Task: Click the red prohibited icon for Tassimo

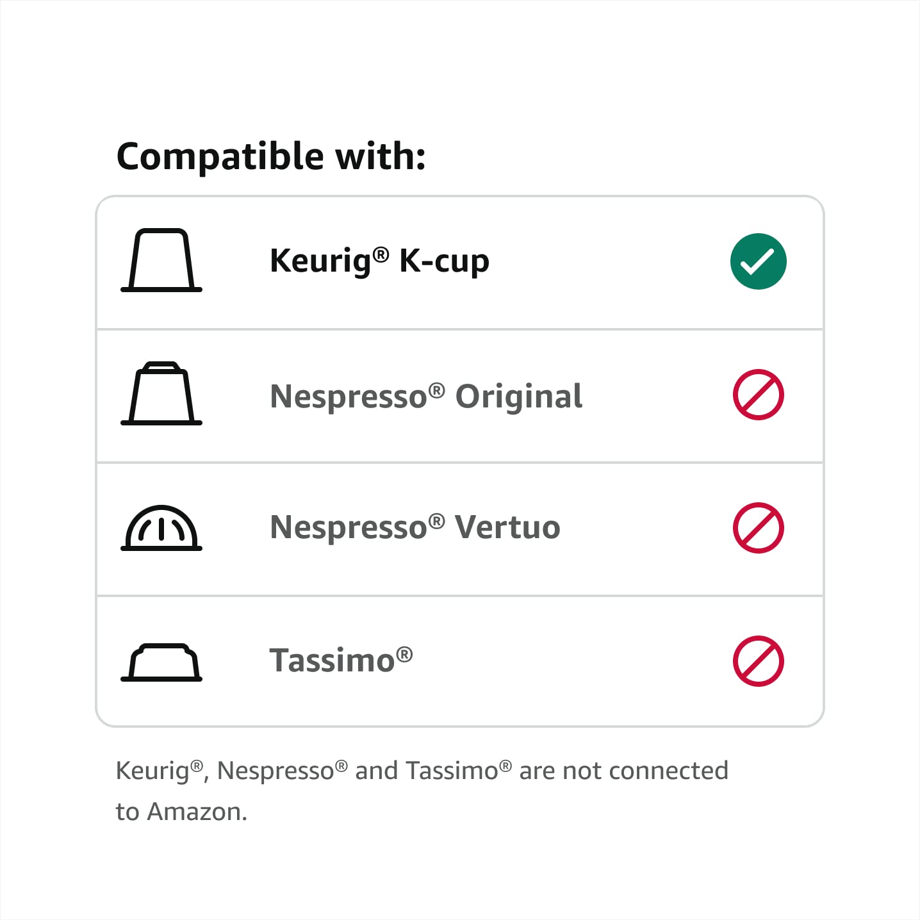Action: coord(758,661)
